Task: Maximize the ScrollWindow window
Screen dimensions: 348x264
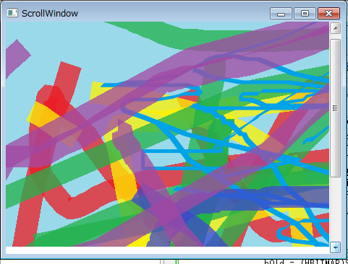Action: [x=305, y=13]
